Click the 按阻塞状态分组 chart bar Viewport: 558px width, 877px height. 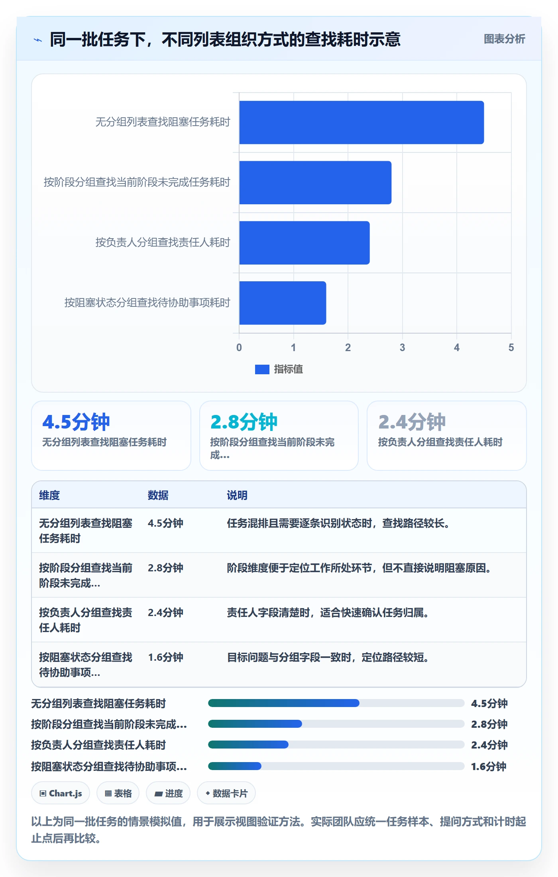283,303
